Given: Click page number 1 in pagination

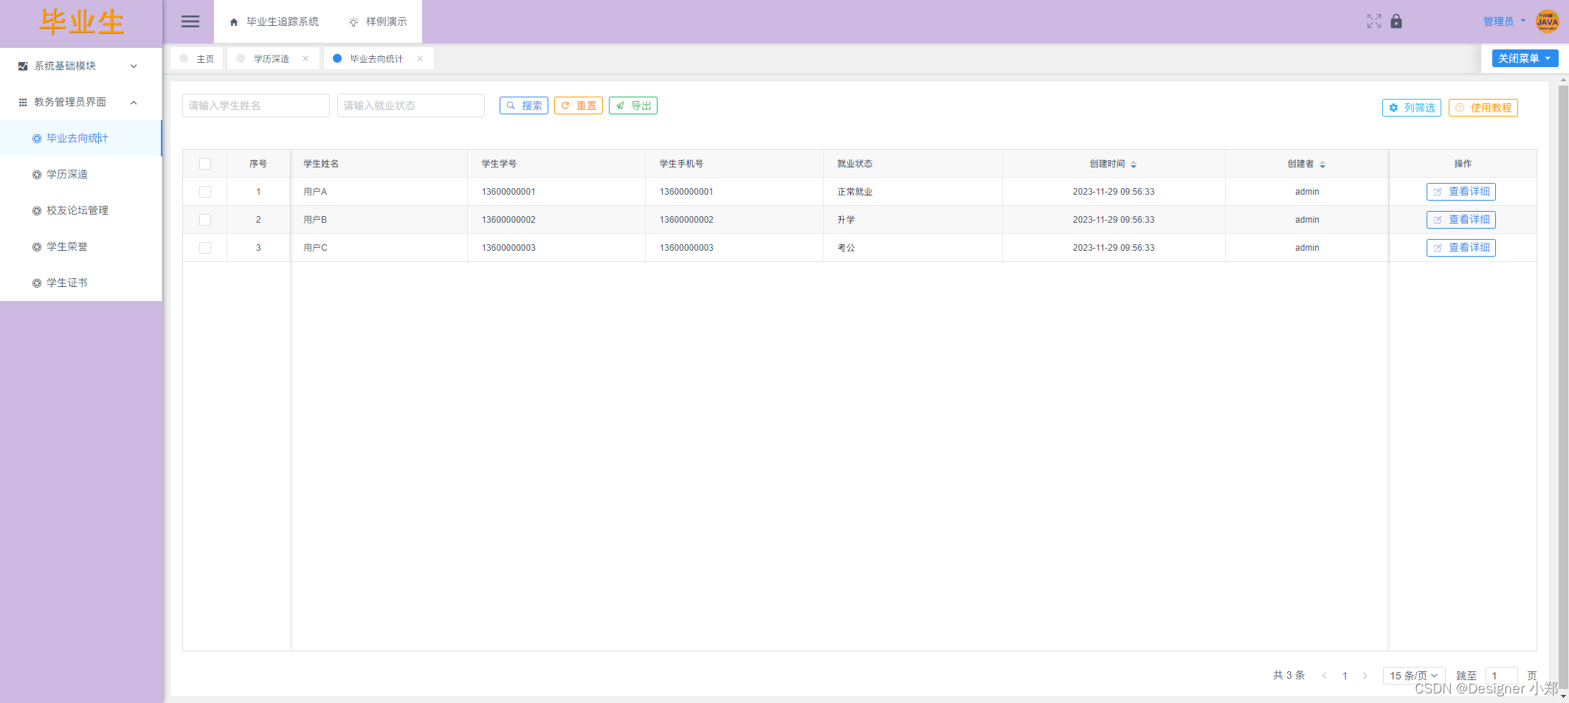Looking at the screenshot, I should 1345,676.
